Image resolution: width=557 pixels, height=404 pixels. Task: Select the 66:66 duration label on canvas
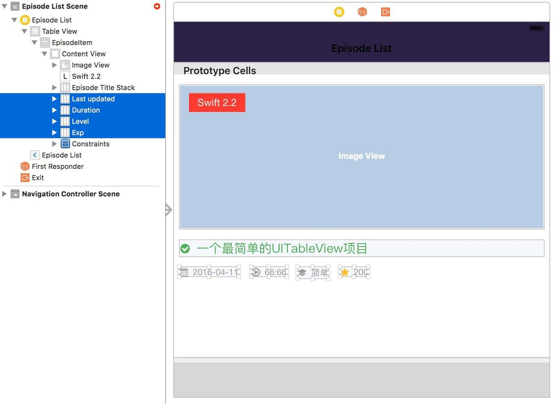click(276, 272)
